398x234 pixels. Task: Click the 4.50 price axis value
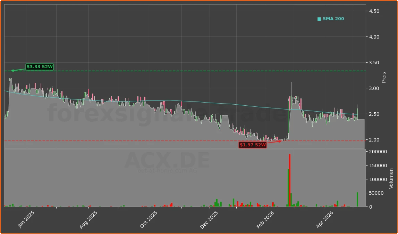click(374, 11)
